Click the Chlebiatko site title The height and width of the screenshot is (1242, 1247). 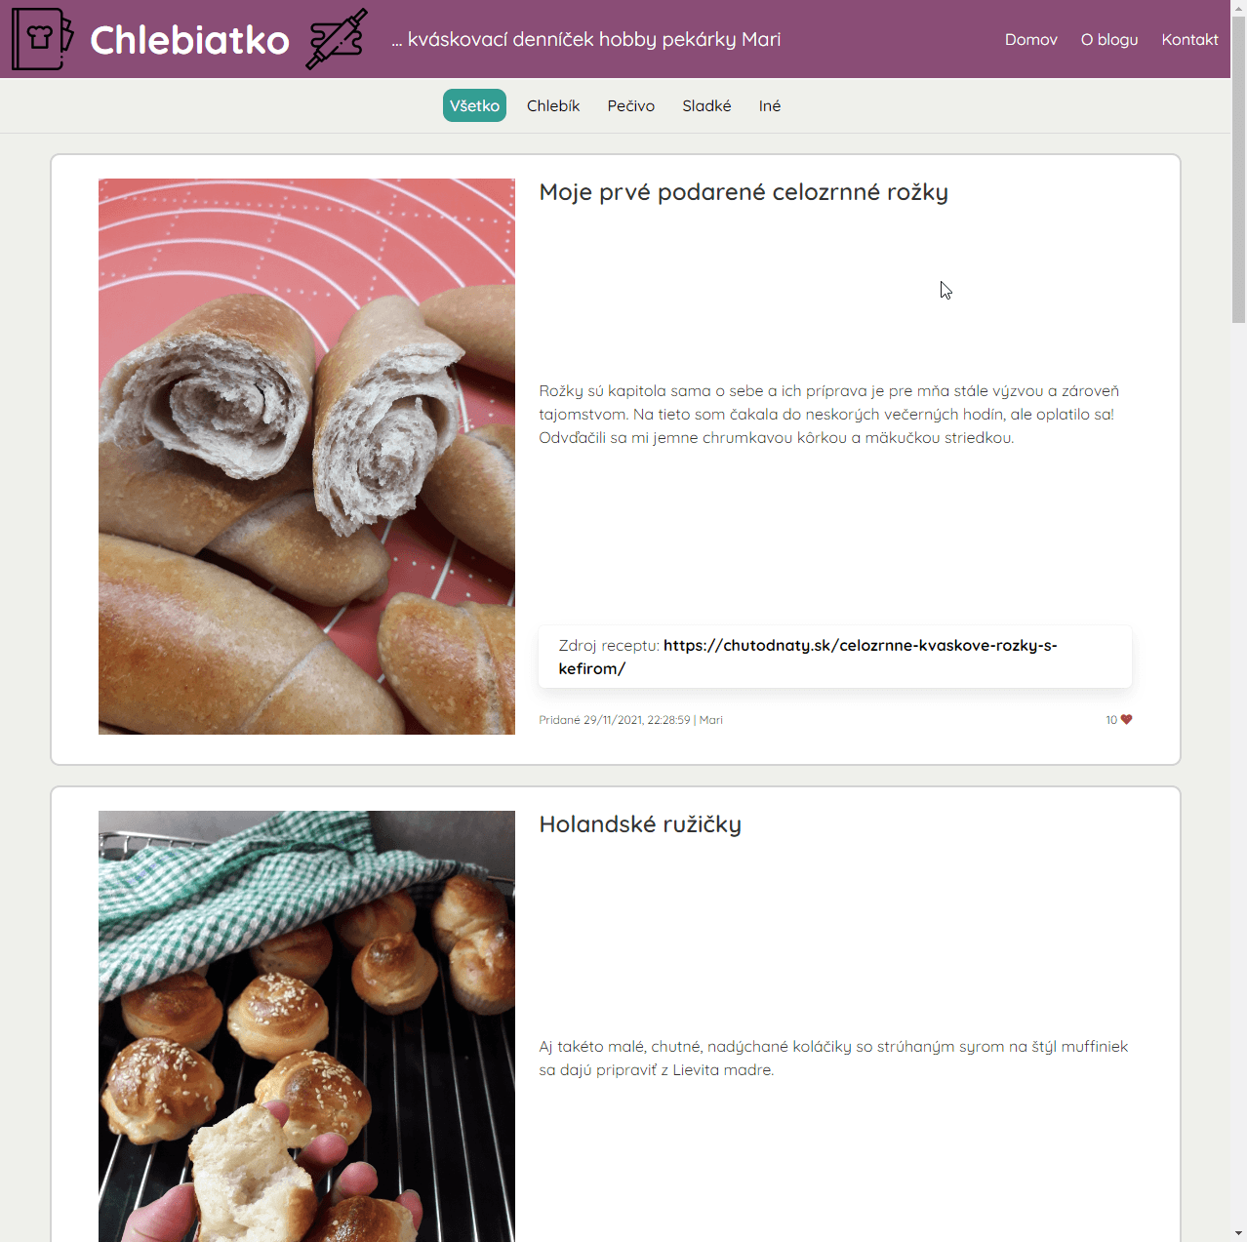click(189, 40)
